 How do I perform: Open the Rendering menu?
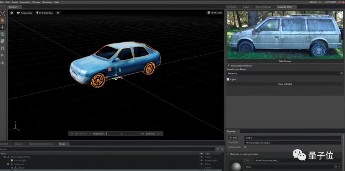point(47,2)
